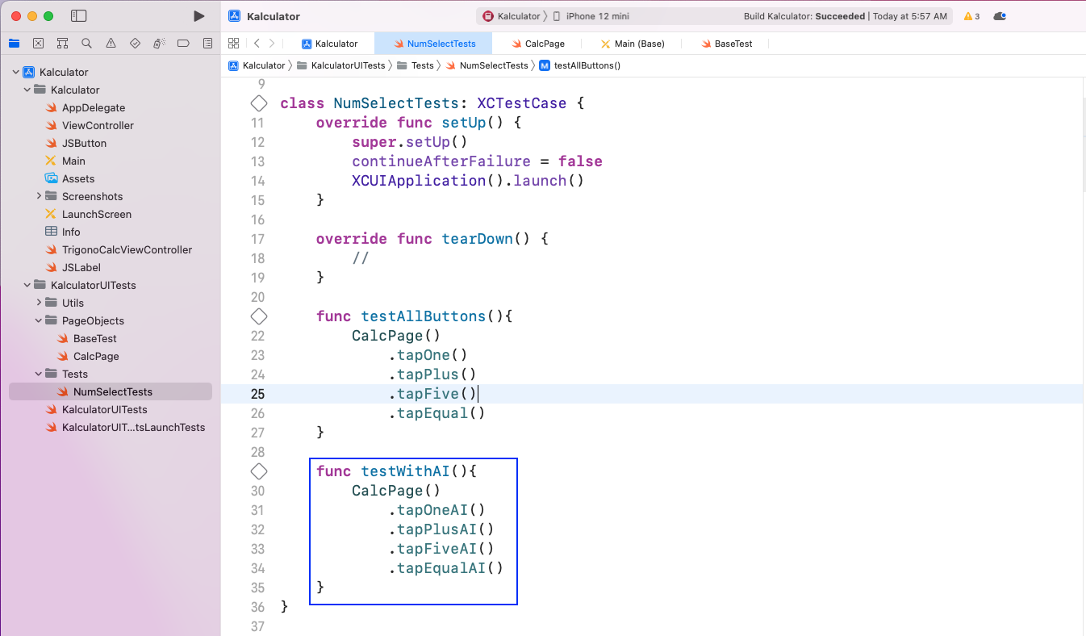The image size is (1086, 636).
Task: Click line number 25 in gutter
Action: coord(257,394)
